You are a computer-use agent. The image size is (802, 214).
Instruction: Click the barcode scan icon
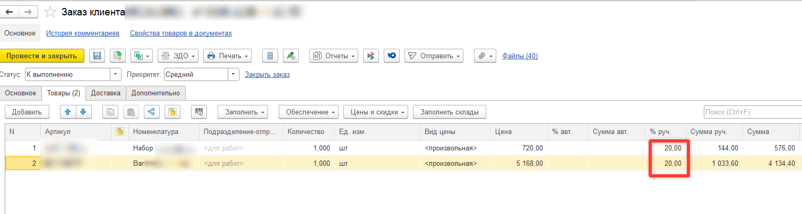point(200,112)
